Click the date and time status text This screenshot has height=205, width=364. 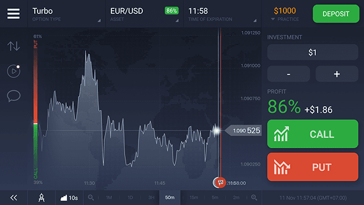(313, 198)
